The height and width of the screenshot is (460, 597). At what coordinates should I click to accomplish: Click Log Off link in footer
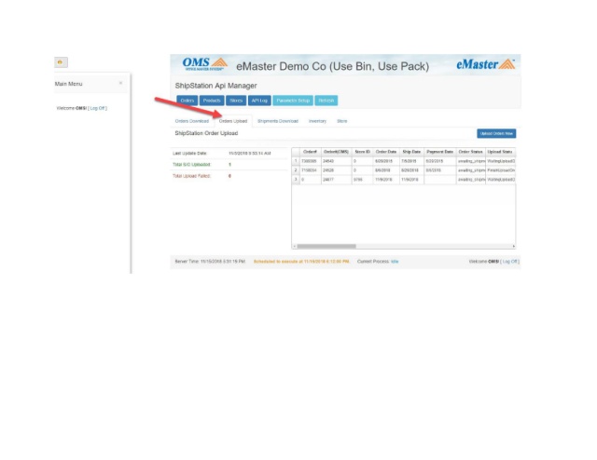tap(510, 262)
